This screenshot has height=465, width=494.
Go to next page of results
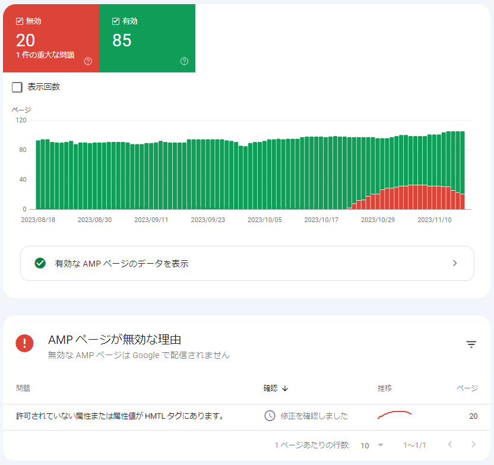click(473, 445)
